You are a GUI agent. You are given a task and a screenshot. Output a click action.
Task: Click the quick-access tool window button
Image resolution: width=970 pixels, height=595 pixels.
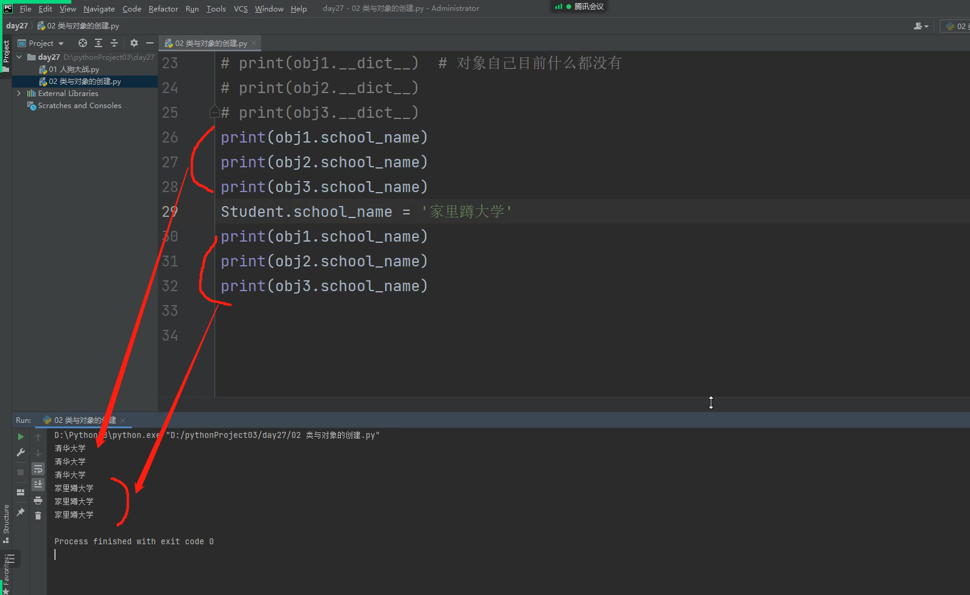coord(11,559)
